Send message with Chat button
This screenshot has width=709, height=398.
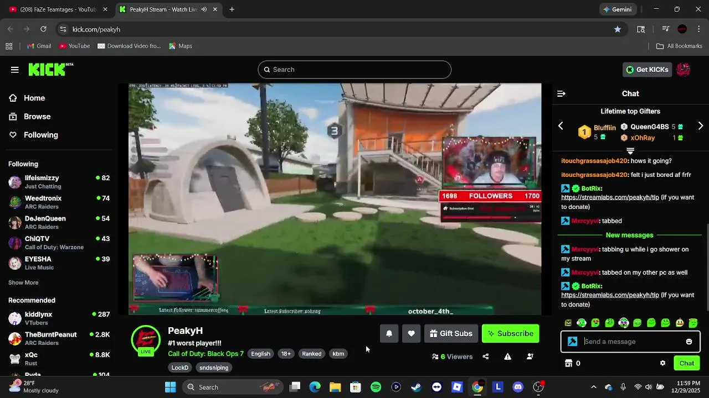[x=687, y=363]
